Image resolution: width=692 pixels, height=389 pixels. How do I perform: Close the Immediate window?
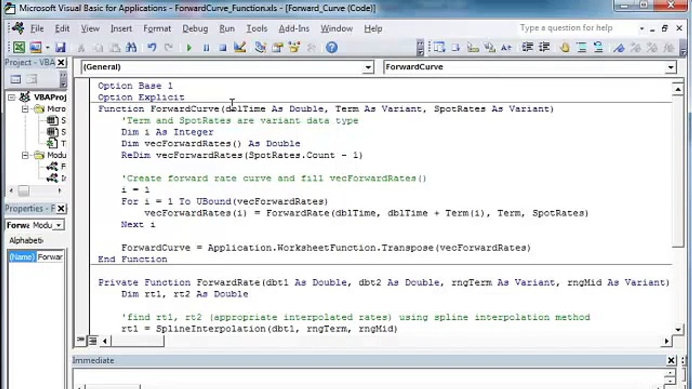click(x=671, y=360)
